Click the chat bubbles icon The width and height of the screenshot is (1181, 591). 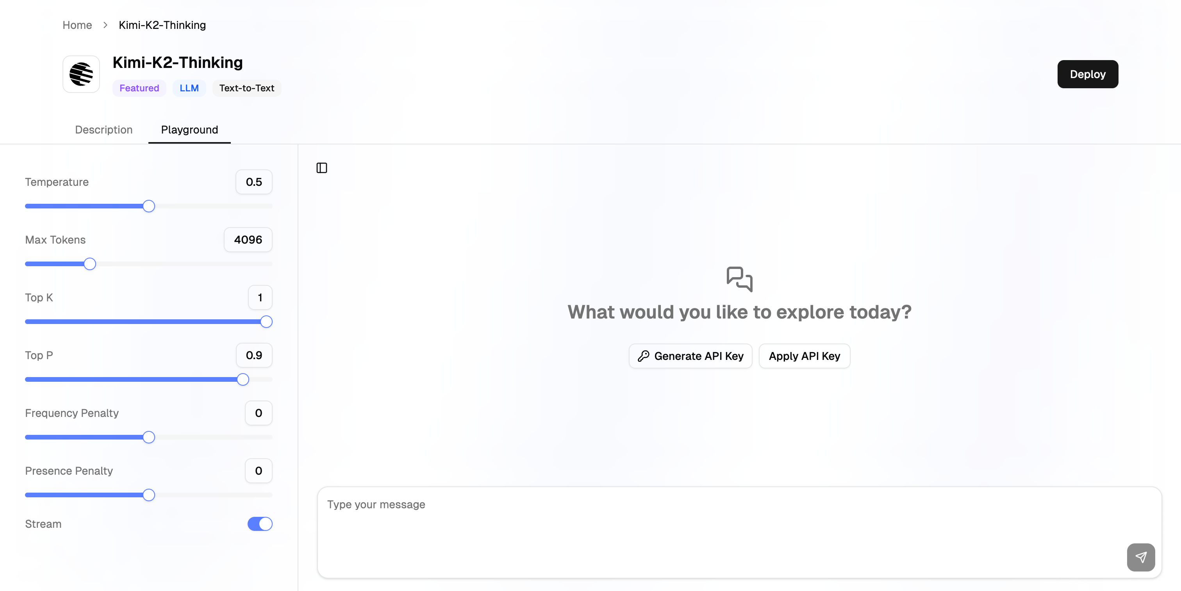click(x=739, y=279)
